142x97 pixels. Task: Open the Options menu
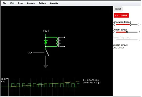click(42, 3)
